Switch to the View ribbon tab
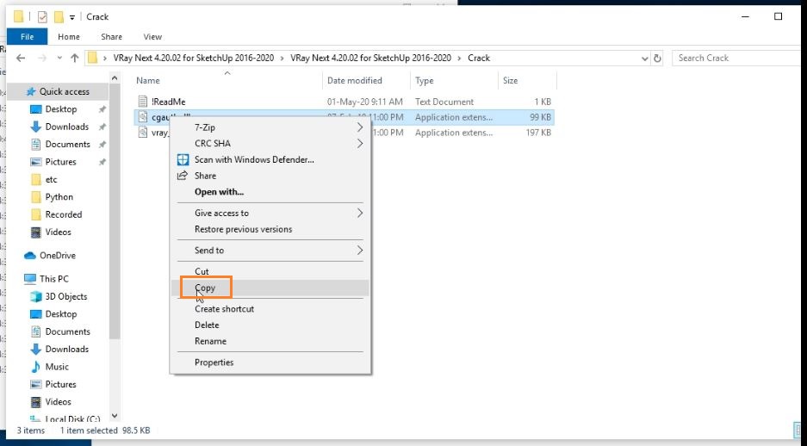Image resolution: width=807 pixels, height=446 pixels. (152, 36)
